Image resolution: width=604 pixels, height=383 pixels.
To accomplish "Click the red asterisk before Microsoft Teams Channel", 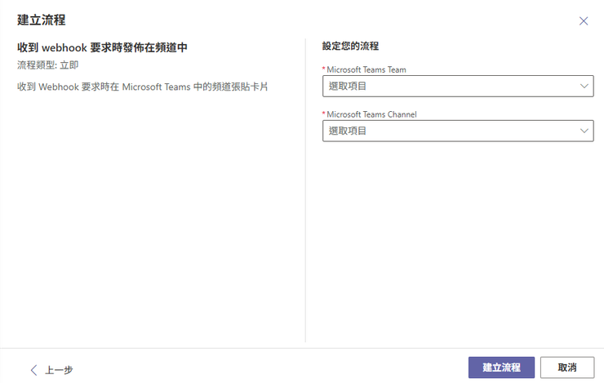I will (324, 114).
